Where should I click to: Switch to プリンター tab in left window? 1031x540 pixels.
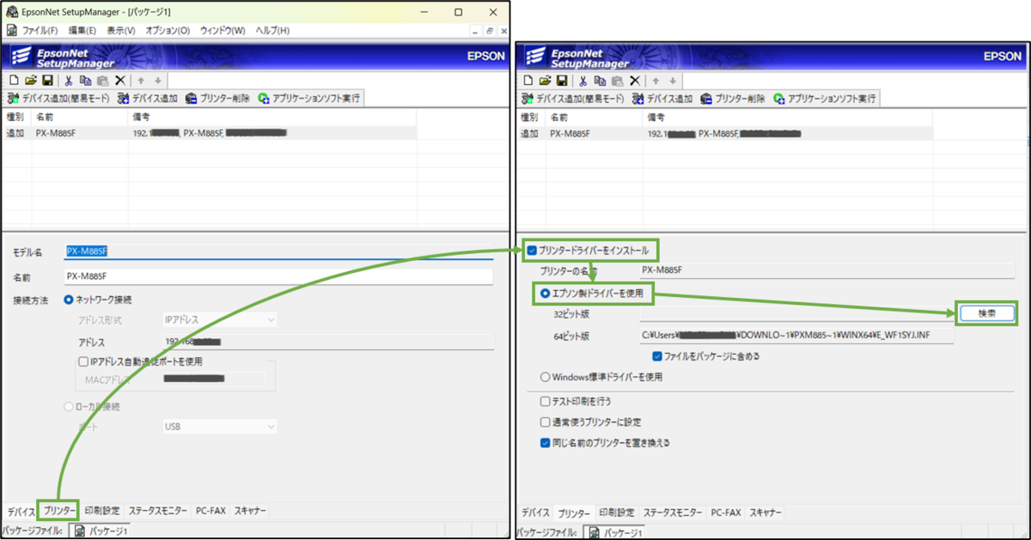[x=59, y=511]
